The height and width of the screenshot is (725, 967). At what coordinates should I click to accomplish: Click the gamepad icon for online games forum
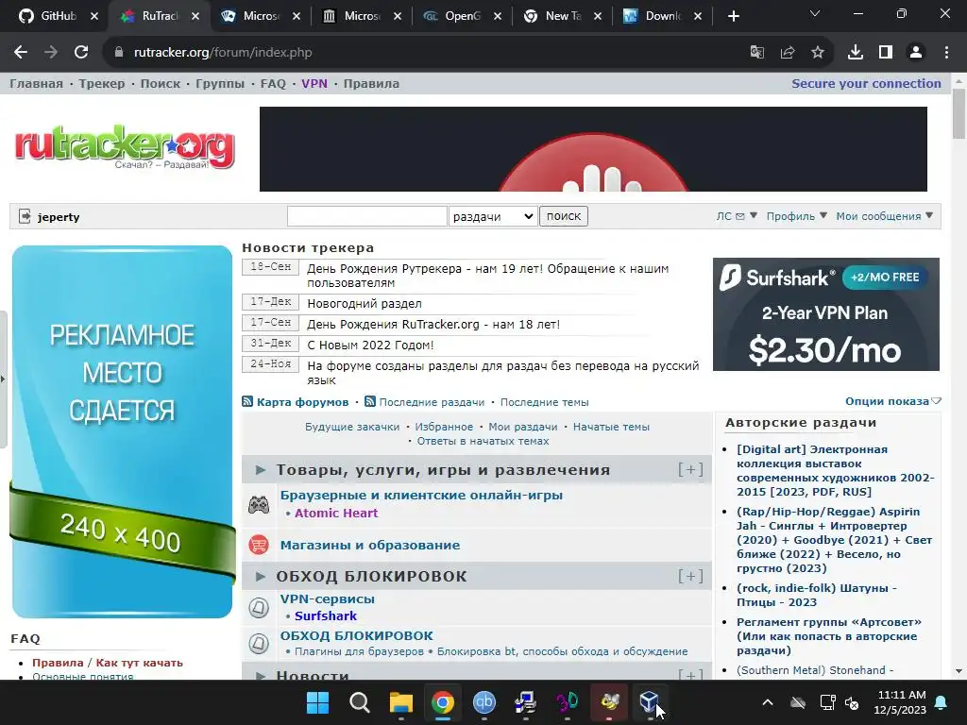259,505
